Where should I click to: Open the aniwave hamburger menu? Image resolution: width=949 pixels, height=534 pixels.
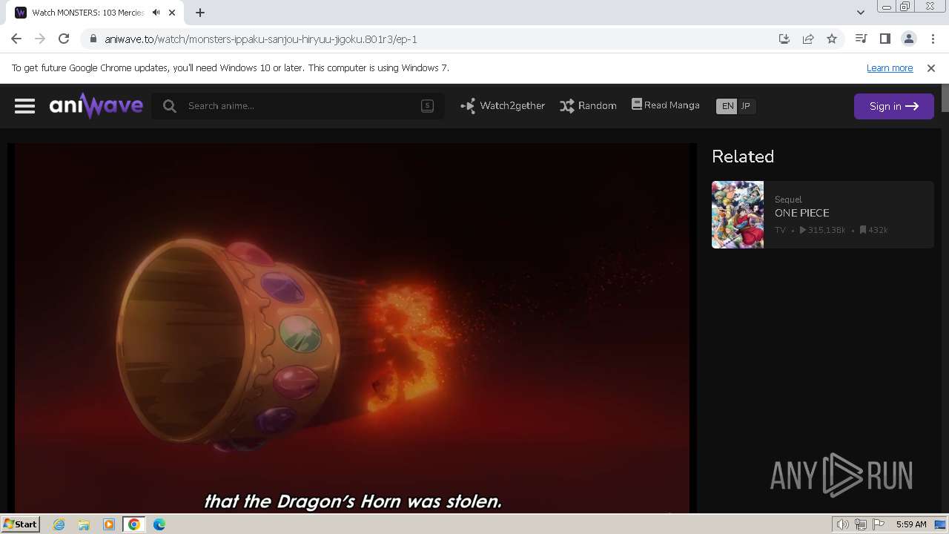point(24,106)
